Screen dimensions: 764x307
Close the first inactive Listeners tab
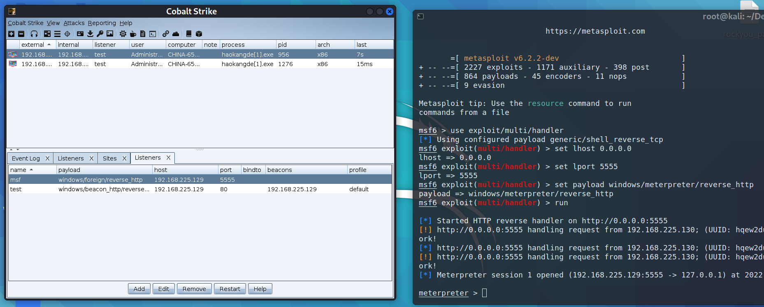click(x=91, y=158)
